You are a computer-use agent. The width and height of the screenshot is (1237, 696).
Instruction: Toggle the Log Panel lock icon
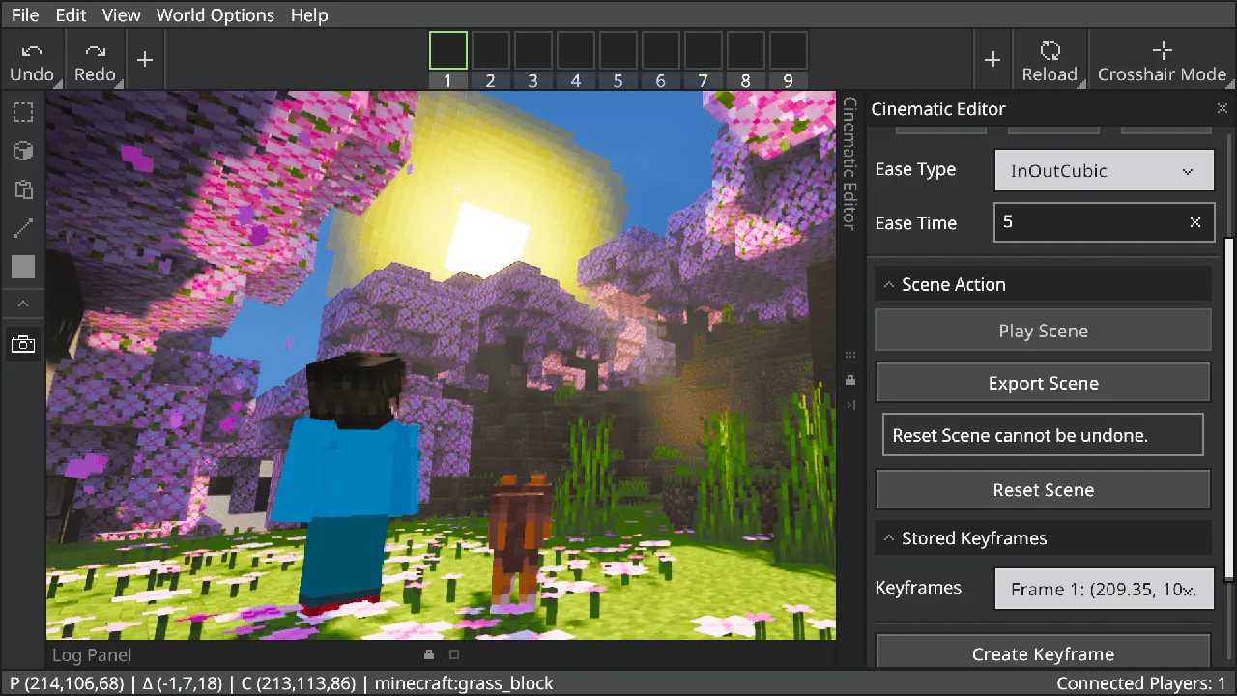point(429,655)
